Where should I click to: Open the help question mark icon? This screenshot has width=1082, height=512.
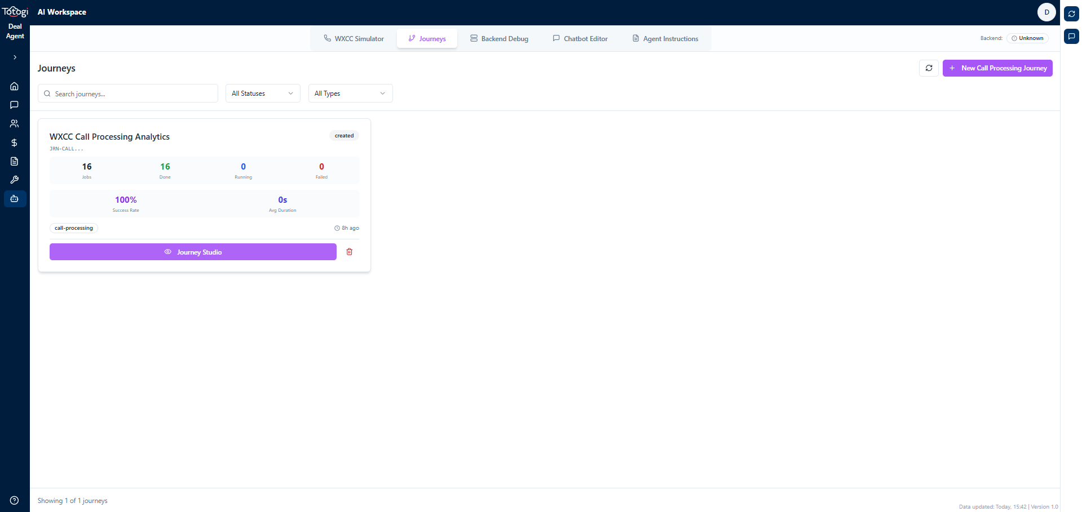(15, 500)
